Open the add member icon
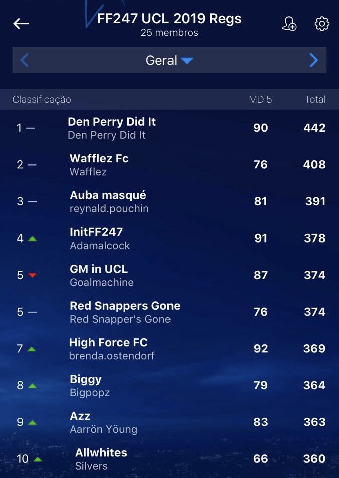The width and height of the screenshot is (339, 478). (289, 24)
